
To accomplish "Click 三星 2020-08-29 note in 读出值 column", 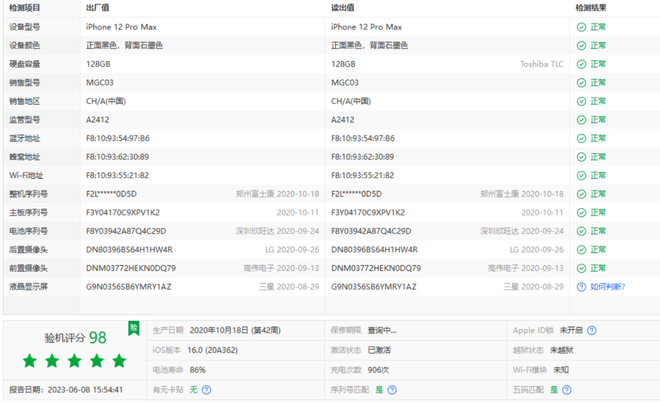I will point(533,287).
